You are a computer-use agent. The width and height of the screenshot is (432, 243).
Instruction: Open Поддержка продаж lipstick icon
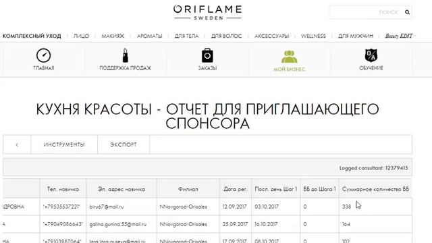click(x=126, y=55)
